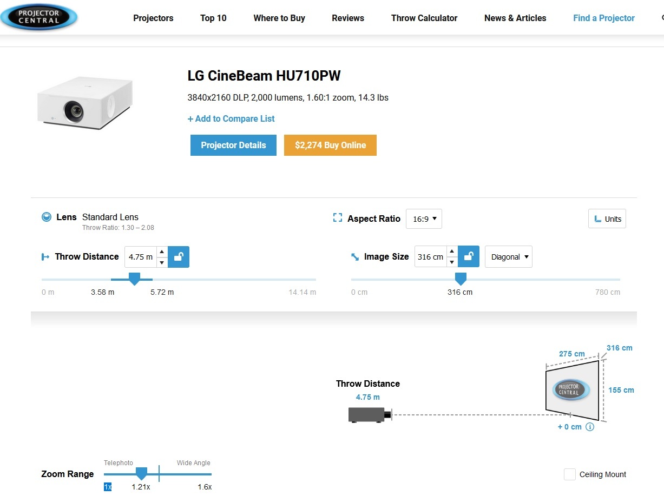The height and width of the screenshot is (496, 664).
Task: Click the Image Size slider handle
Action: point(461,279)
